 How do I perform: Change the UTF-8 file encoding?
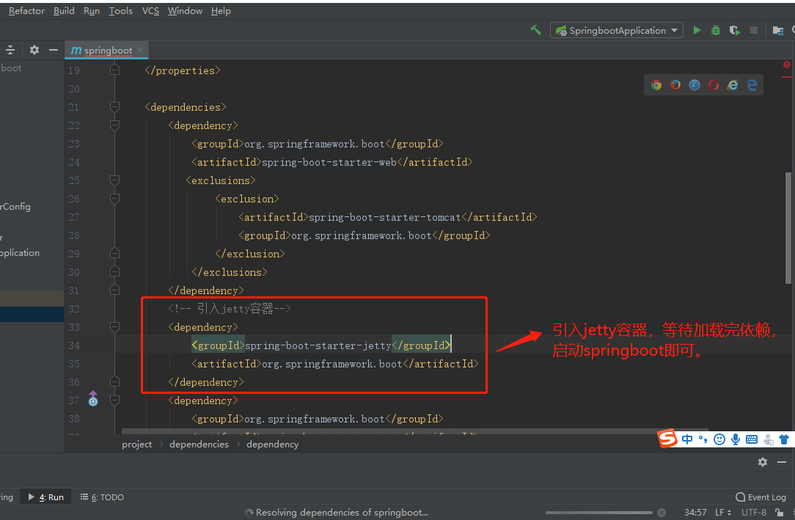coord(754,513)
